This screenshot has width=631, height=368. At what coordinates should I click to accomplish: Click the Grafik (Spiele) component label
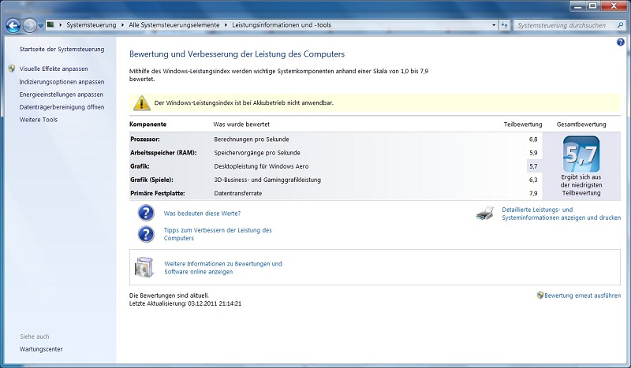coord(151,180)
